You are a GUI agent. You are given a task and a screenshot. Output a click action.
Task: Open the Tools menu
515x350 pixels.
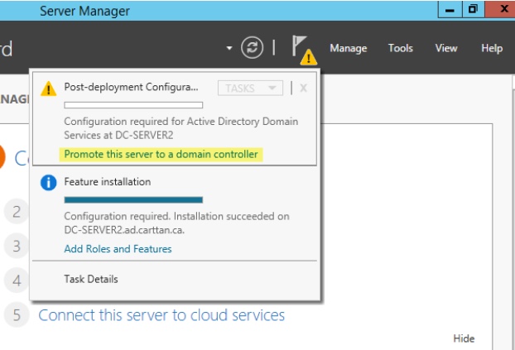click(x=401, y=48)
